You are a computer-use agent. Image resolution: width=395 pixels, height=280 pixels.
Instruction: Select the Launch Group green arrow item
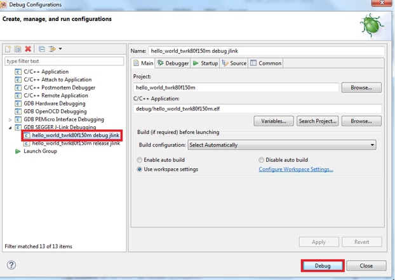coord(39,151)
